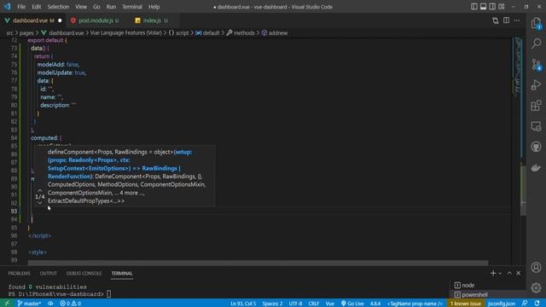Click the Vue language mode in the status bar
This screenshot has width=546, height=307.
pyautogui.click(x=330, y=304)
